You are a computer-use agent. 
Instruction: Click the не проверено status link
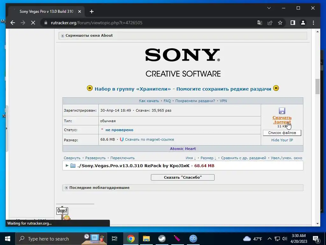click(x=119, y=130)
